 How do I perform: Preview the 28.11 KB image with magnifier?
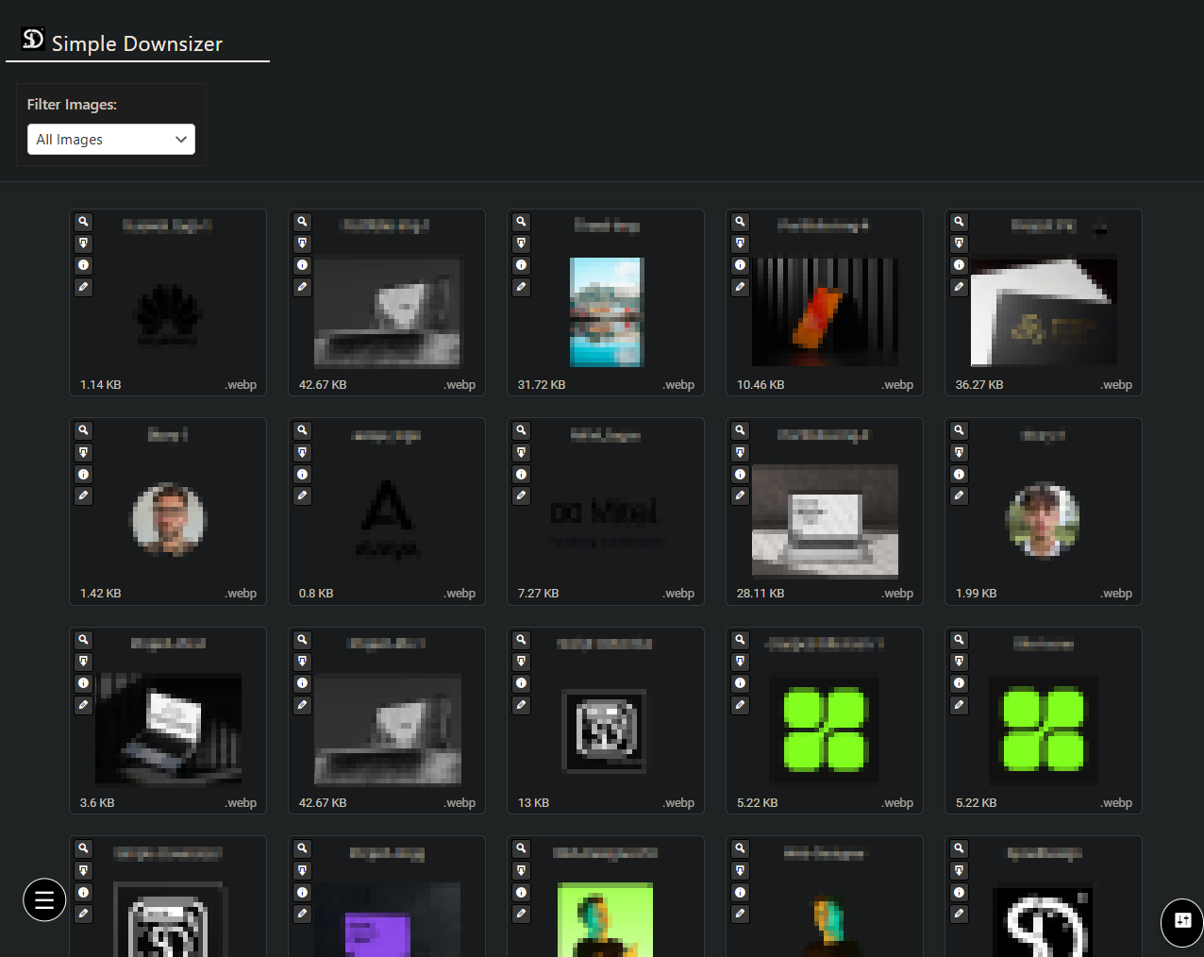tap(741, 430)
